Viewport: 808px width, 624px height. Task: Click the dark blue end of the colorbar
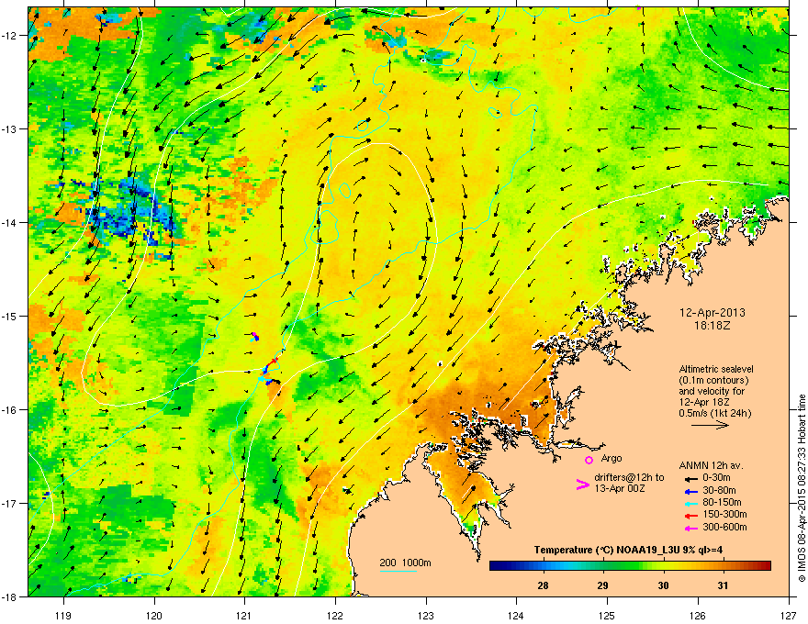click(495, 565)
